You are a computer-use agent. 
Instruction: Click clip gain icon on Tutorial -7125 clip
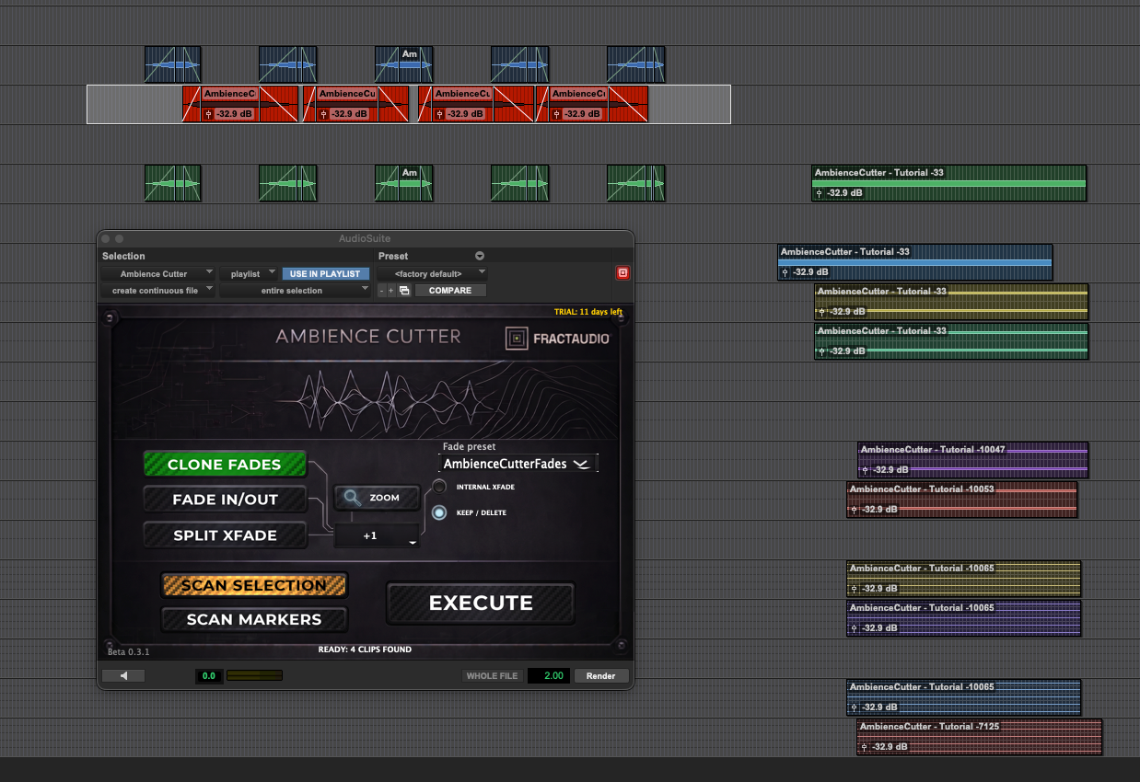point(866,746)
